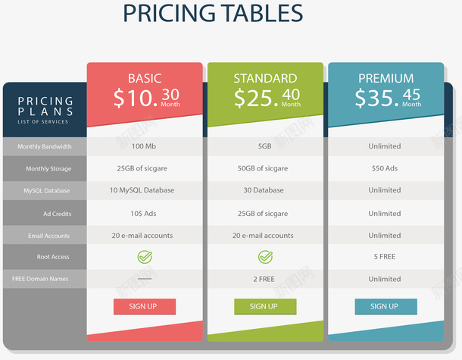The width and height of the screenshot is (462, 360).
Task: Select the BASIC plan header
Action: 145,78
